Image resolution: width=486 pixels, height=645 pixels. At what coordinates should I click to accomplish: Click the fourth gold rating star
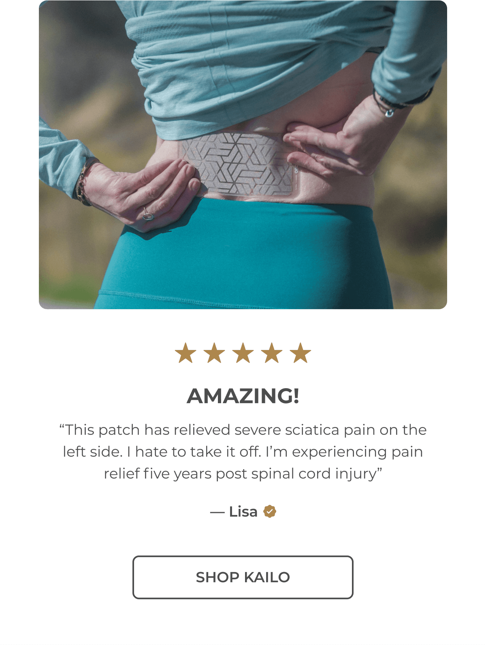[272, 352]
